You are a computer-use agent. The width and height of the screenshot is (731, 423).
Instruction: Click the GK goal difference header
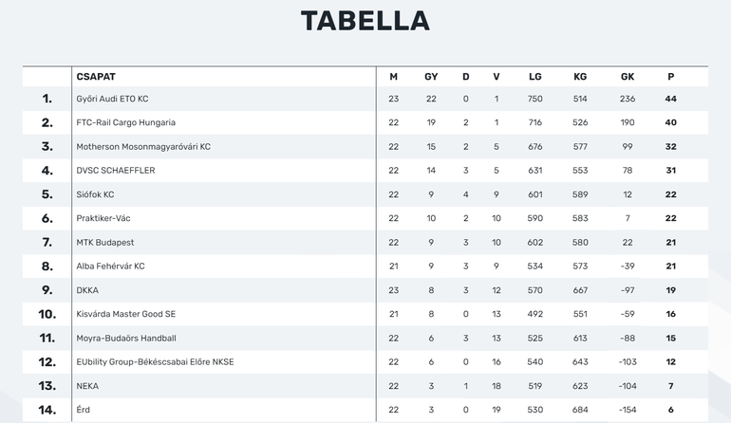click(x=628, y=77)
